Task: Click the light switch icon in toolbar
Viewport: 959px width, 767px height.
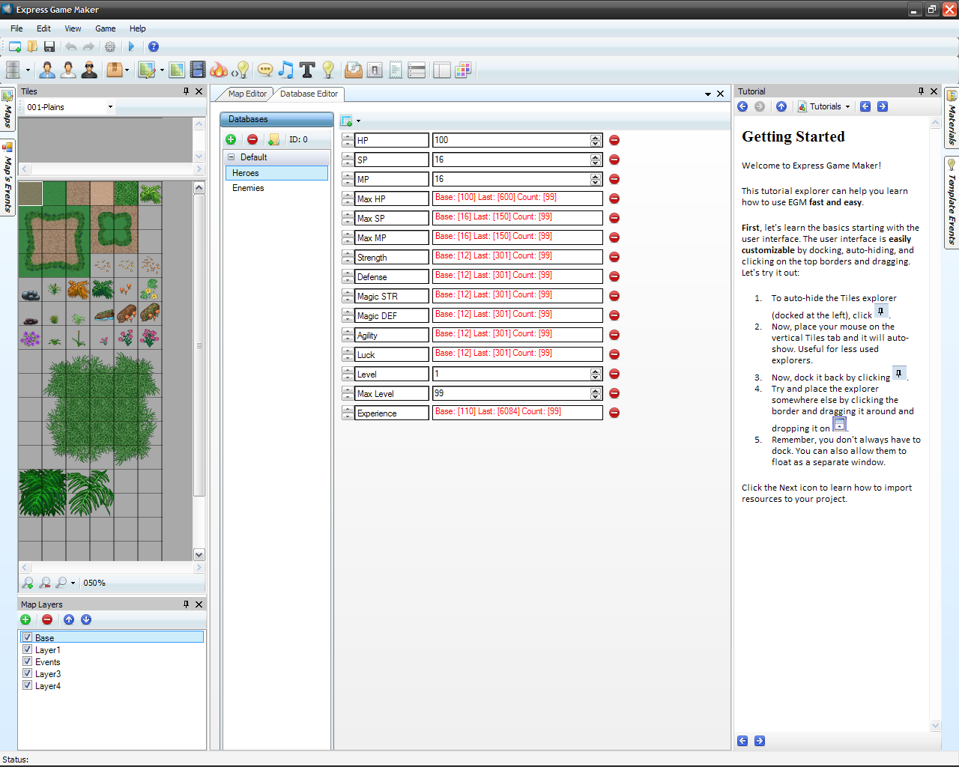Action: (375, 70)
